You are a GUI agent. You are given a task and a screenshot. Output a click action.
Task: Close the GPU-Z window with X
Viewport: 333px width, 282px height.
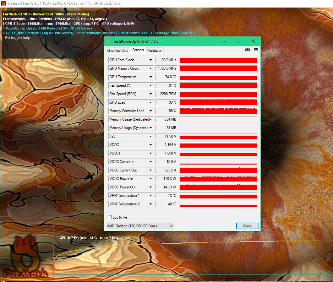click(x=253, y=41)
